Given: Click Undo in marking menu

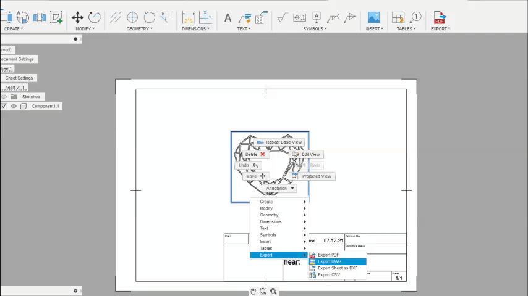Looking at the screenshot, I should point(248,165).
